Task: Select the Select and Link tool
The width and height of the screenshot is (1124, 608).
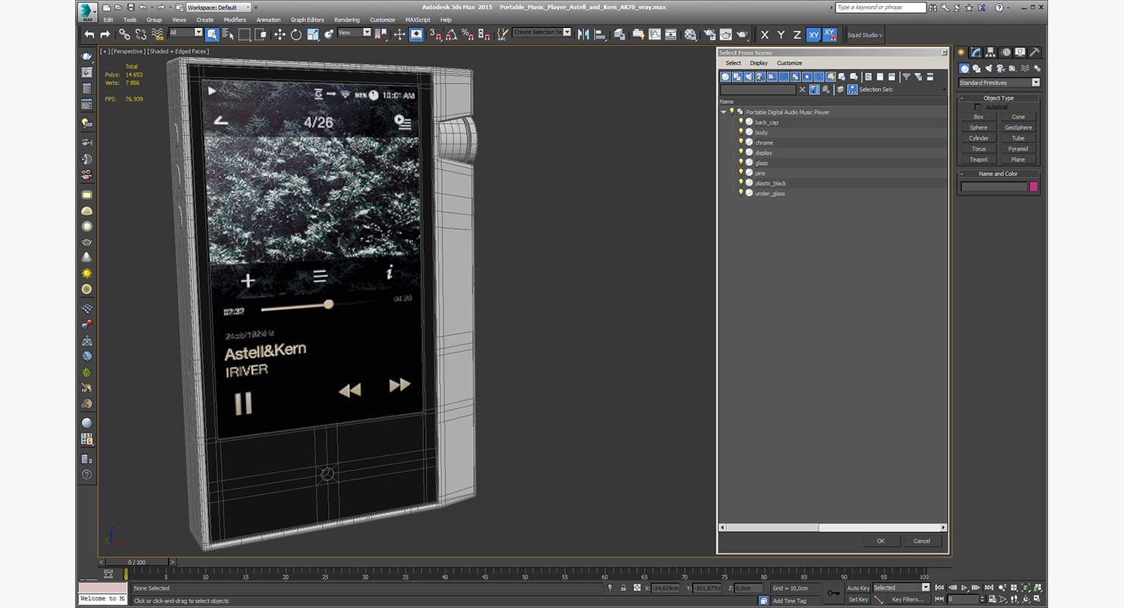Action: (x=124, y=34)
